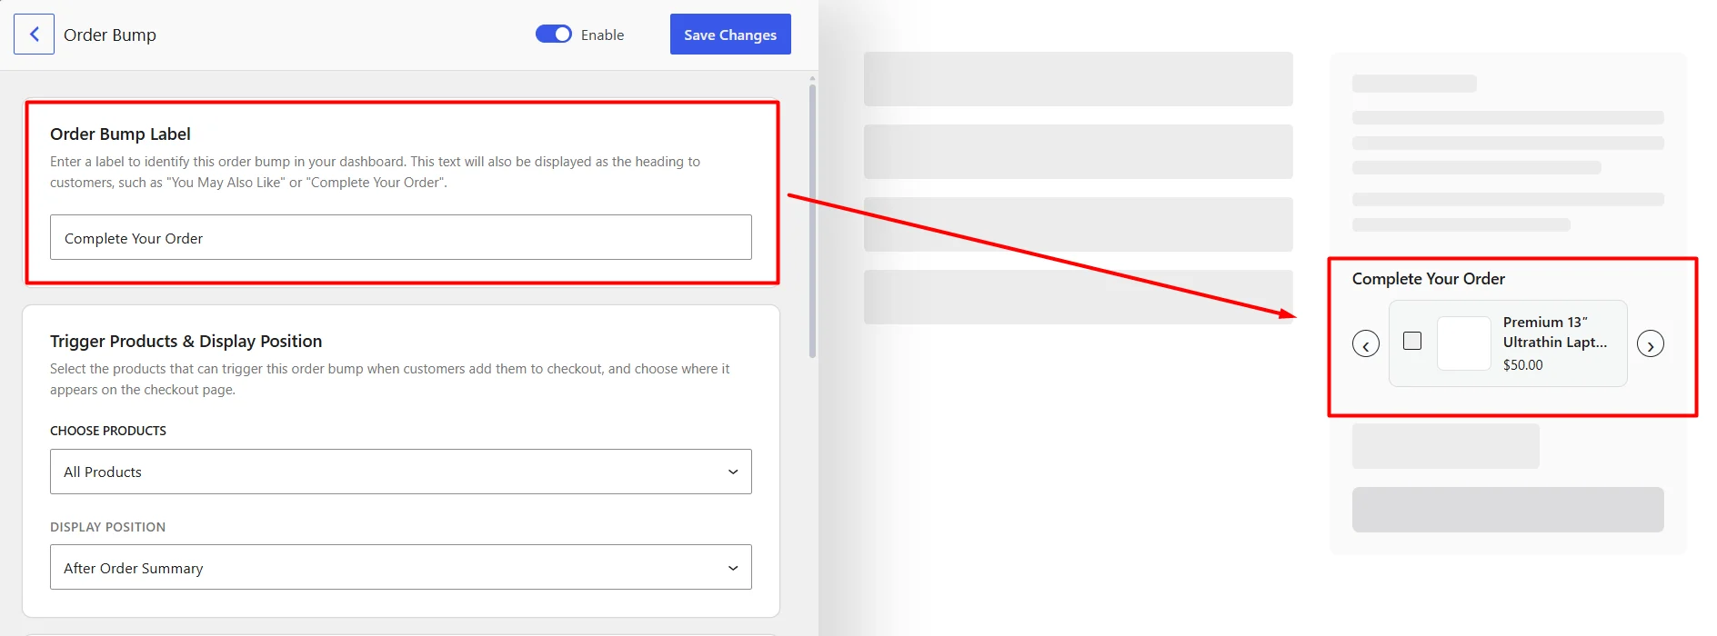The width and height of the screenshot is (1717, 636).
Task: Click the Premium 13" Ultrathin Lapt... product name
Action: coord(1555,333)
